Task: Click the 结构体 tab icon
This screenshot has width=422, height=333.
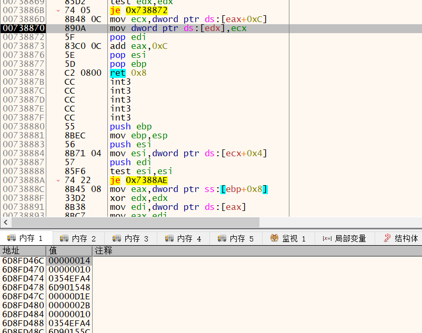Action: [387, 238]
